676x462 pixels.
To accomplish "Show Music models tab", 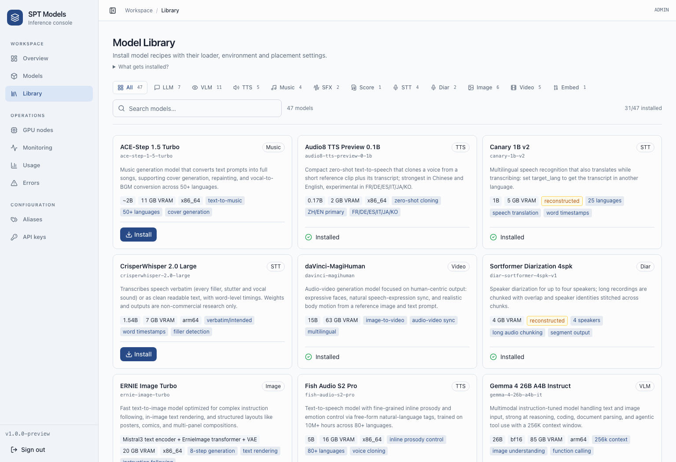I will coord(287,88).
